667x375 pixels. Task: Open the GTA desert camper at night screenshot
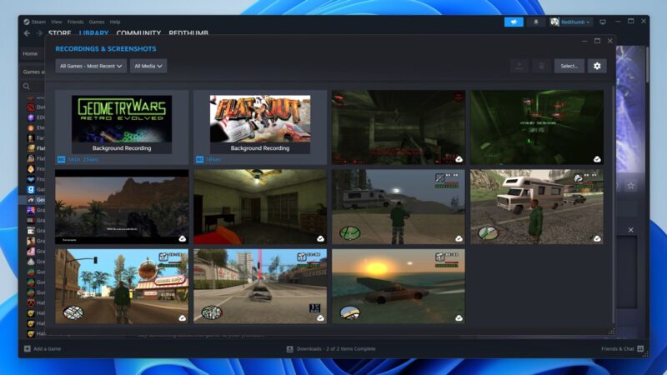point(399,207)
